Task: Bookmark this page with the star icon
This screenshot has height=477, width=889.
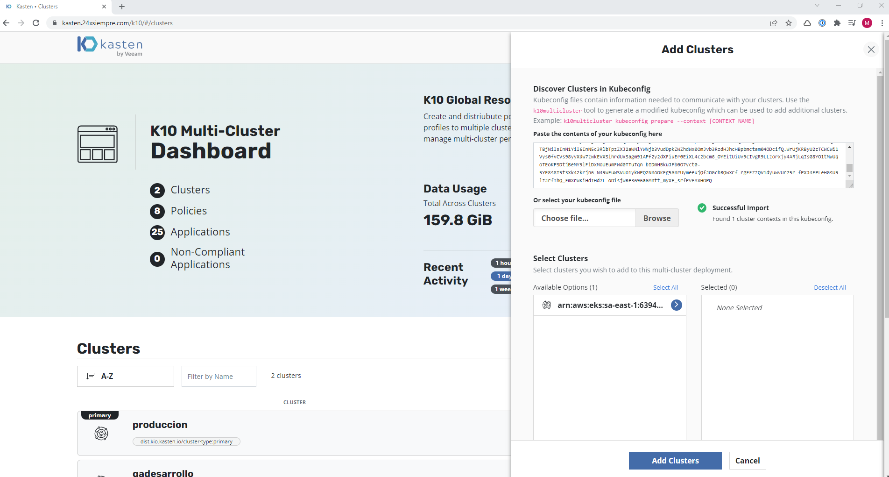Action: coord(789,23)
